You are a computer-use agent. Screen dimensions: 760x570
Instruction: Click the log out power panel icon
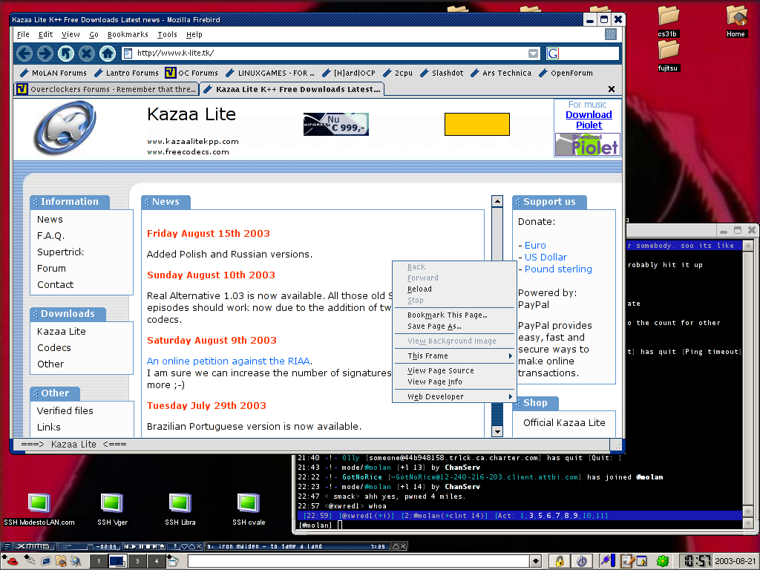point(582,561)
